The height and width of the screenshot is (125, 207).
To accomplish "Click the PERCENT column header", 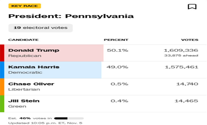I will coord(116,40).
